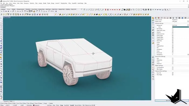The image size is (189, 106).
Task: Toggle the Curves checkbox
Action: click(173, 43)
